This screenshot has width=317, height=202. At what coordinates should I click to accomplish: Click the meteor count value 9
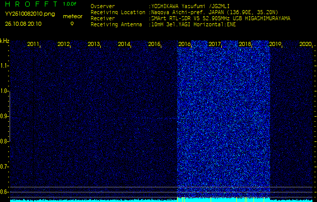tap(72, 24)
